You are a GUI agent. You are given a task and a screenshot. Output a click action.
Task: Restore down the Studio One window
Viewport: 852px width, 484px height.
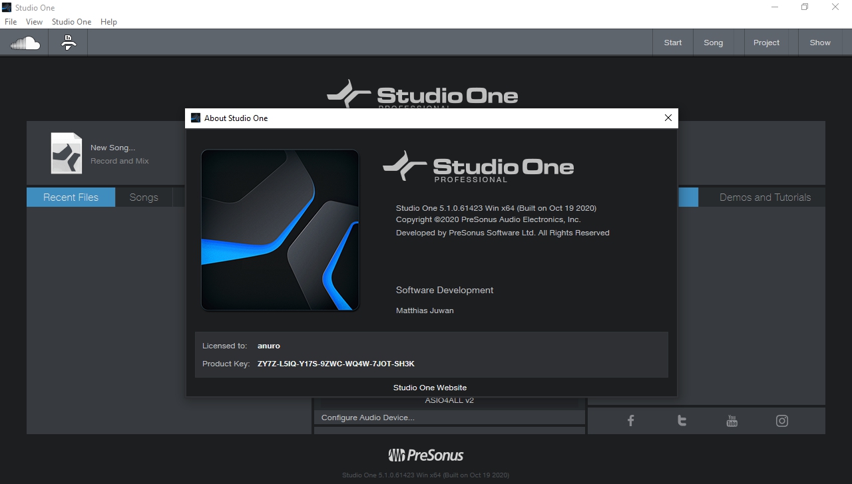pos(805,7)
